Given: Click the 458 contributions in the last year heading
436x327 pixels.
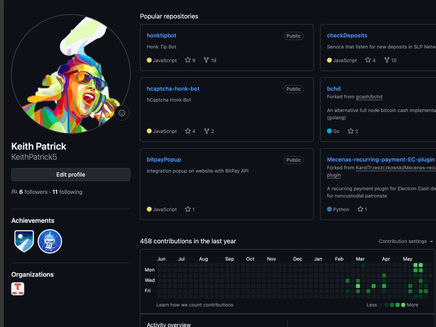Looking at the screenshot, I should (188, 241).
